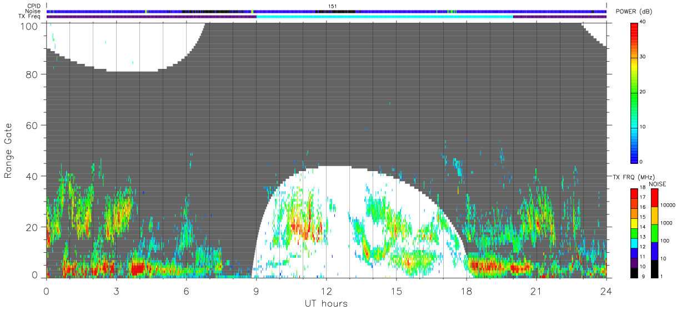This screenshot has width=682, height=315.
Task: Click yellow noise swatch between 1000 and 10000
Action: point(655,216)
